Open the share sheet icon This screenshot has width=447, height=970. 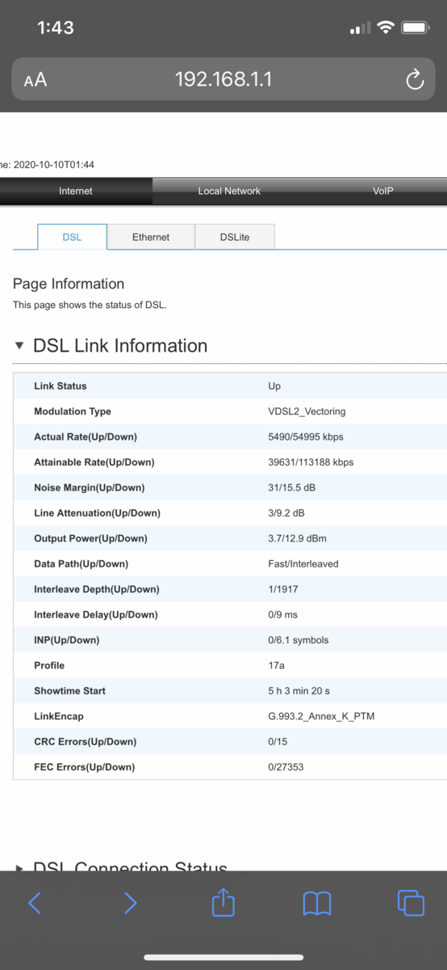pos(223,901)
